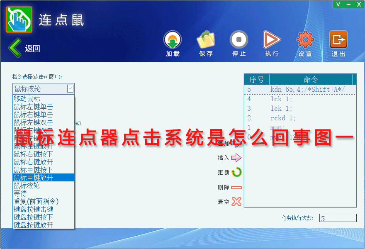Click the 命令 column header
This screenshot has width=365, height=249.
pyautogui.click(x=311, y=79)
